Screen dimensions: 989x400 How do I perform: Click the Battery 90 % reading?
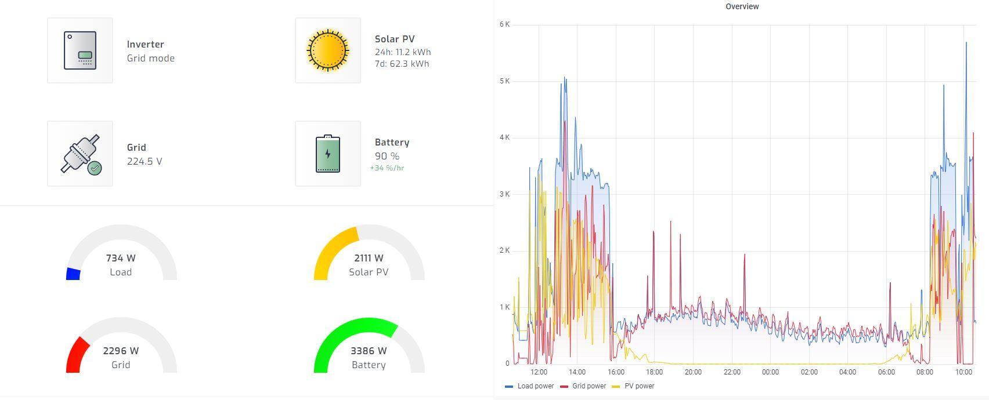click(x=387, y=156)
